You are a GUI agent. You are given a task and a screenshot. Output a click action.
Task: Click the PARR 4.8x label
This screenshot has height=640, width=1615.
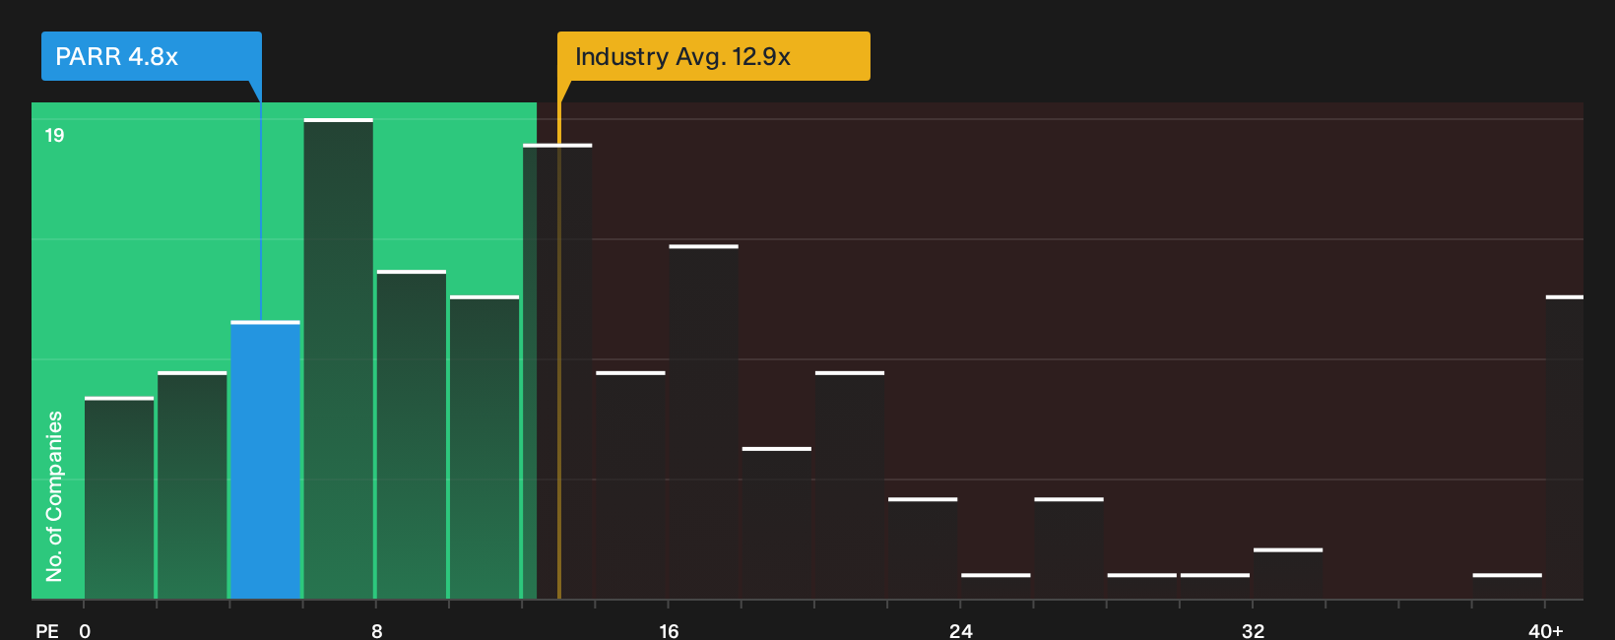151,56
